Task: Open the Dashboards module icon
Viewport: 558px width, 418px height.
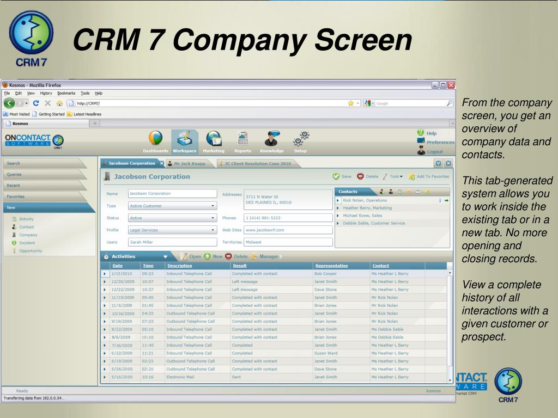Action: (155, 138)
